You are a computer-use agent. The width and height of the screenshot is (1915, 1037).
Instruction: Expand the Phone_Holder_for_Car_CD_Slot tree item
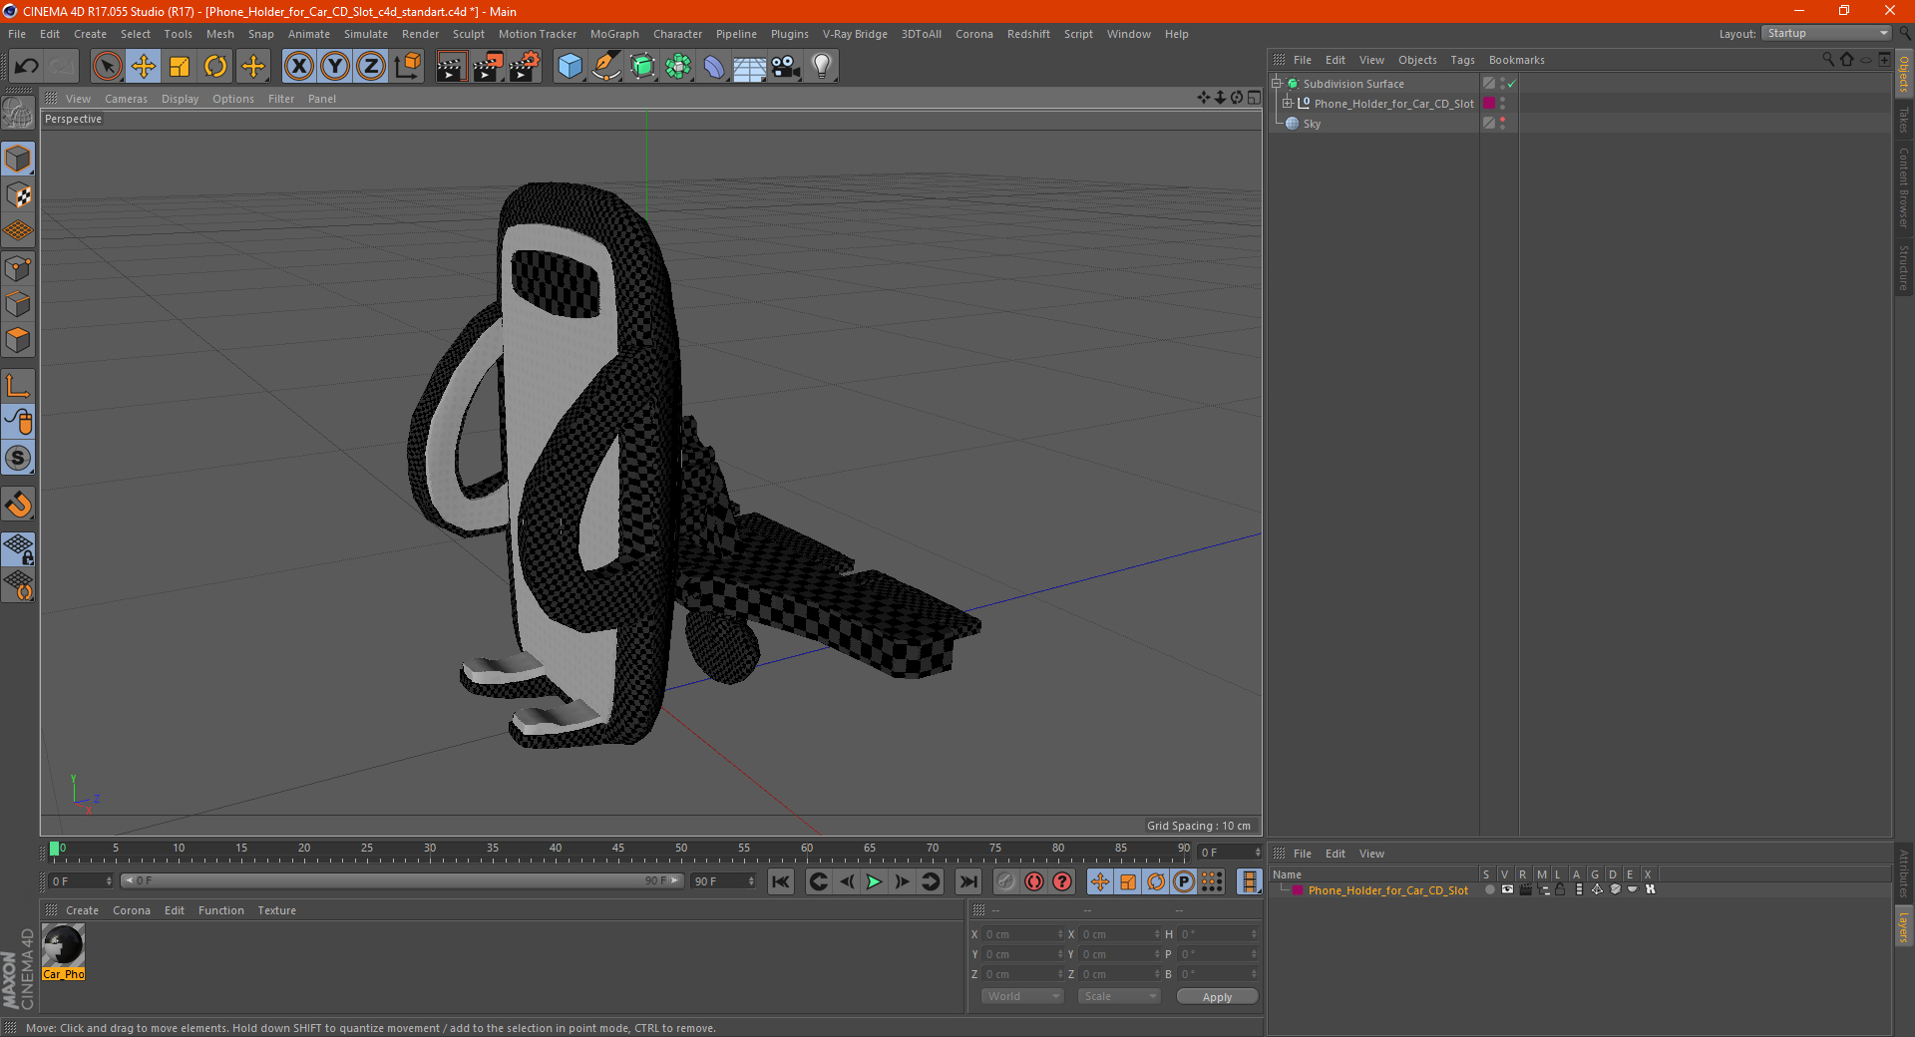(1288, 104)
